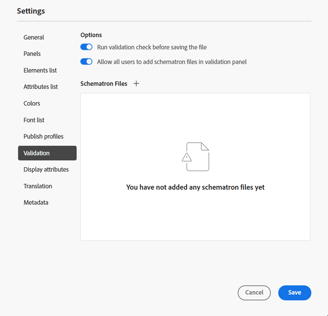The width and height of the screenshot is (328, 316).
Task: Select the Publish profiles tab
Action: [43, 137]
